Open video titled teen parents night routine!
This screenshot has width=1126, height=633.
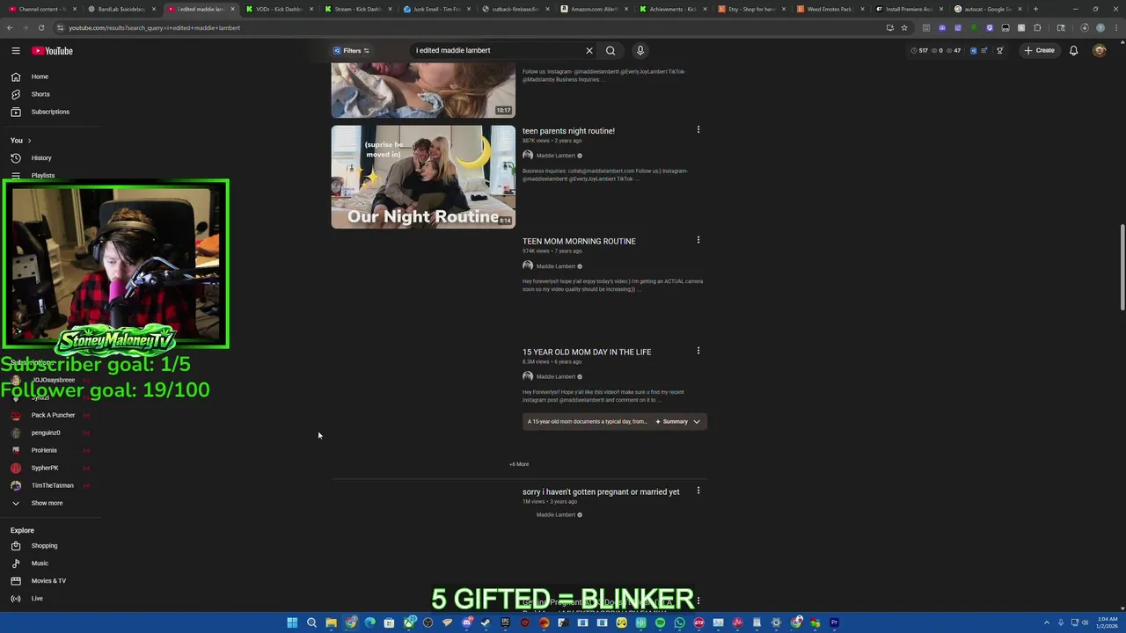coord(568,131)
